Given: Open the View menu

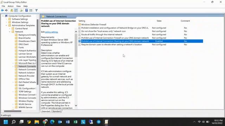Looking at the screenshot, I should coord(18,6).
